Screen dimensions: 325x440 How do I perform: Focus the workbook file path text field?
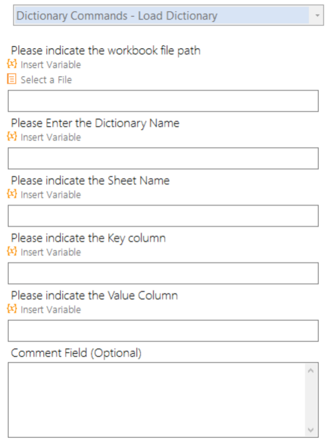click(163, 101)
